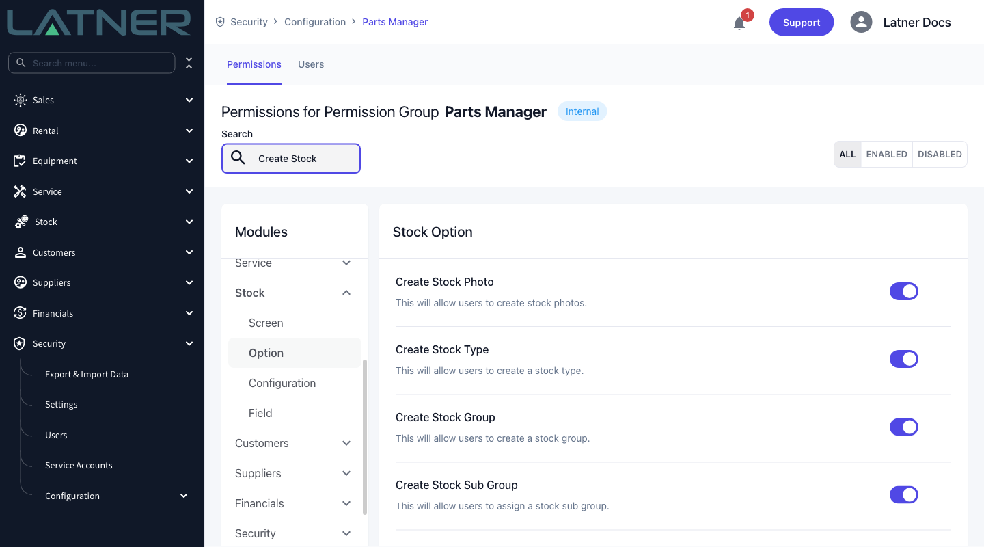This screenshot has width=984, height=547.
Task: Disable Create Stock Photo permission
Action: [903, 291]
